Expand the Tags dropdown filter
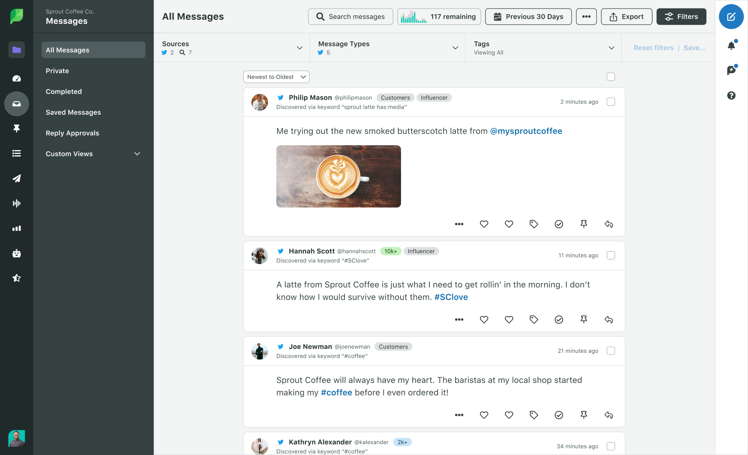This screenshot has width=748, height=455. 613,48
